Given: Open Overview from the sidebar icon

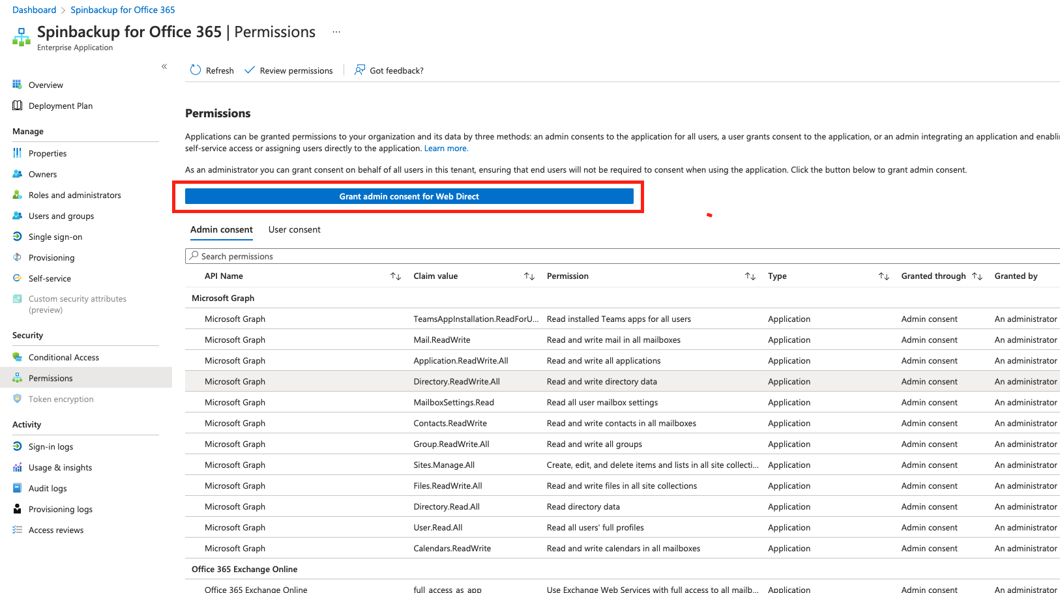Looking at the screenshot, I should coord(18,85).
